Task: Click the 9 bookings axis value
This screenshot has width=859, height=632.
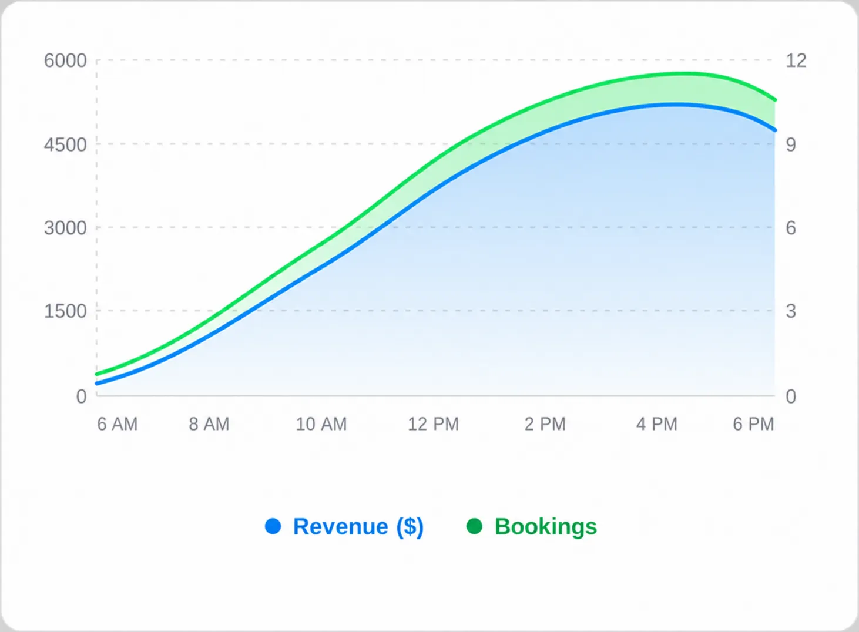Action: point(791,144)
